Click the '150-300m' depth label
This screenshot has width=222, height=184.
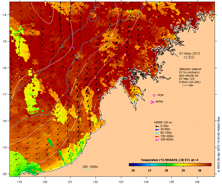pos(167,136)
